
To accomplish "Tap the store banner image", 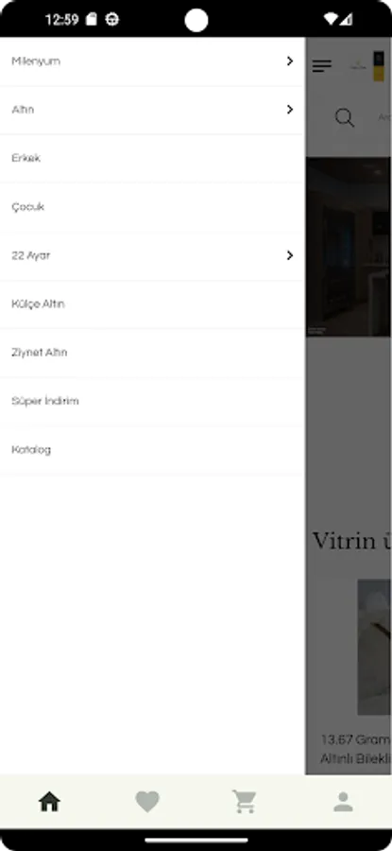I will (x=349, y=247).
